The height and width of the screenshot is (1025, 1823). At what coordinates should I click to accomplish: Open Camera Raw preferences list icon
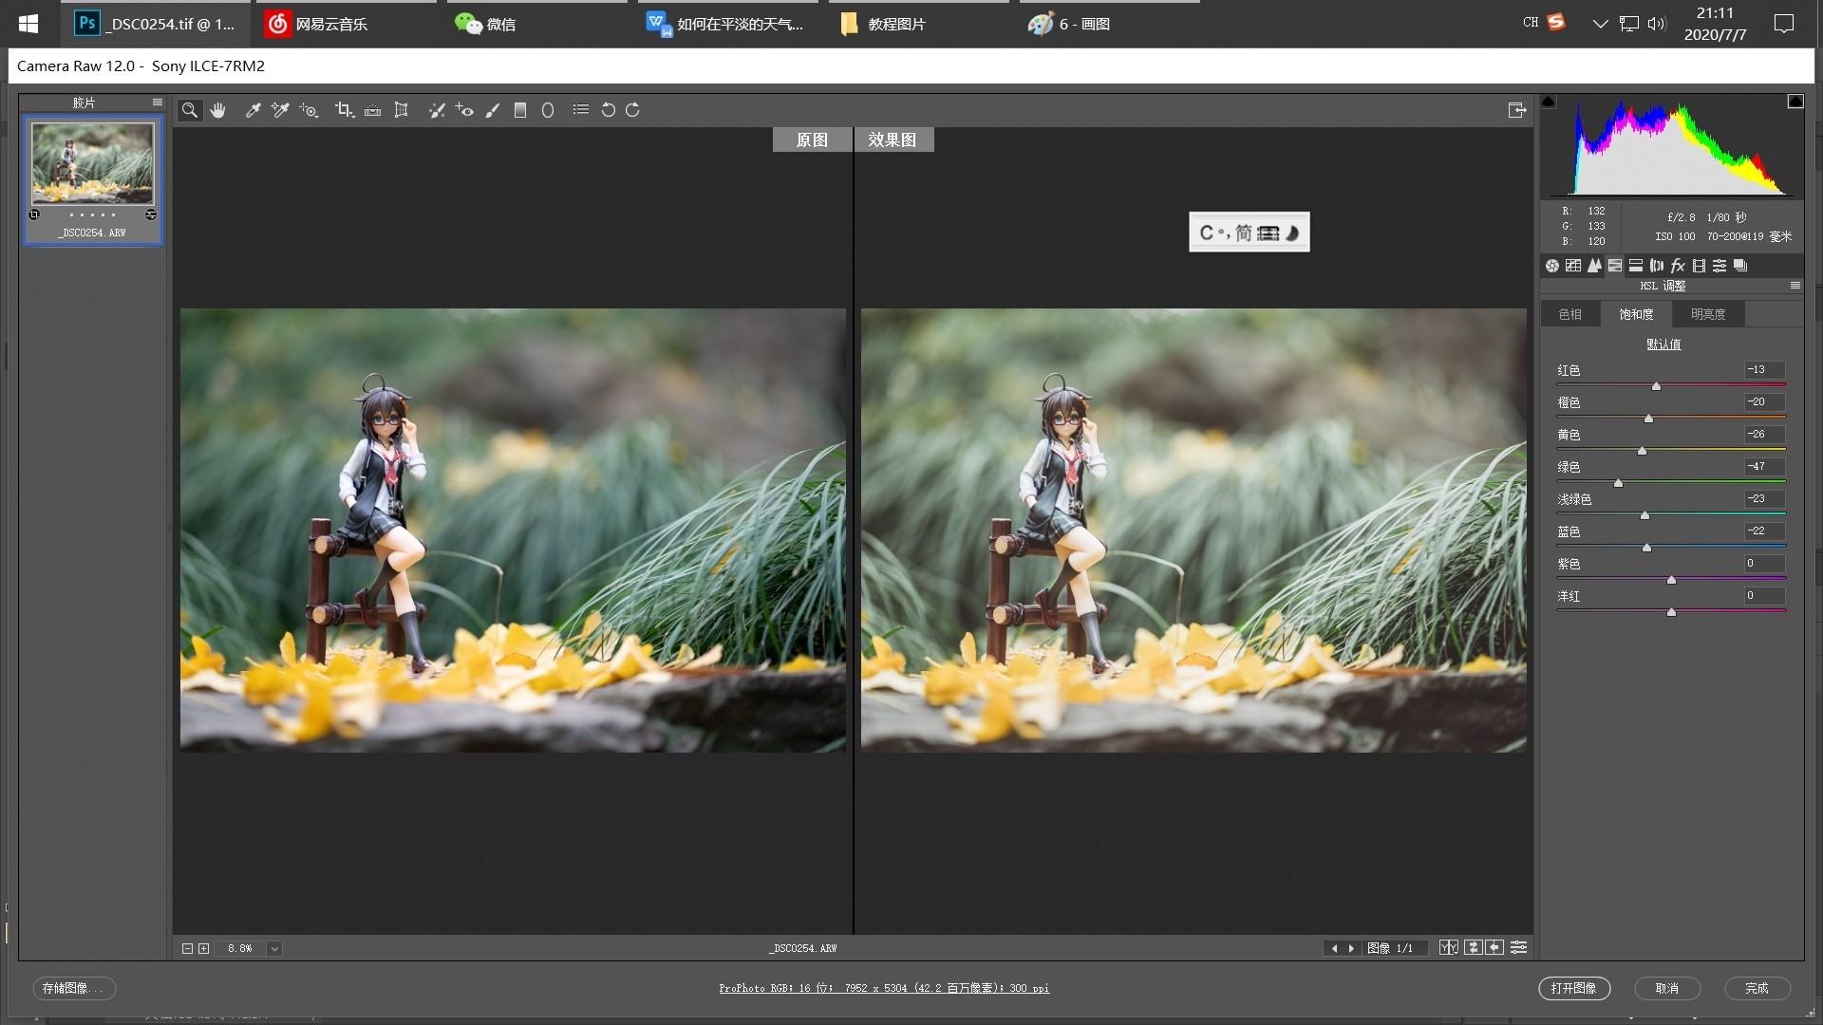(x=581, y=110)
